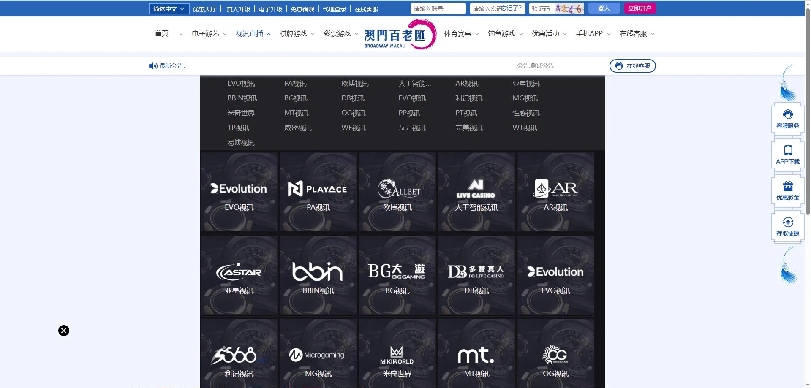Open the OG视讯 game thumbnail
Image resolution: width=811 pixels, height=388 pixels.
click(x=555, y=357)
